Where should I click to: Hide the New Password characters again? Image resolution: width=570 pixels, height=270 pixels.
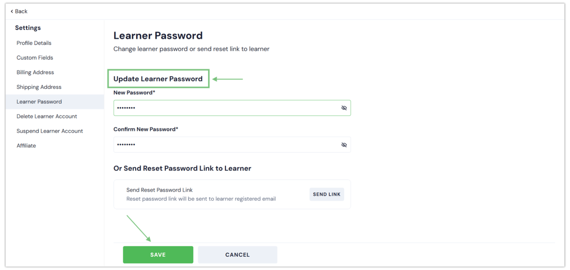(x=344, y=108)
